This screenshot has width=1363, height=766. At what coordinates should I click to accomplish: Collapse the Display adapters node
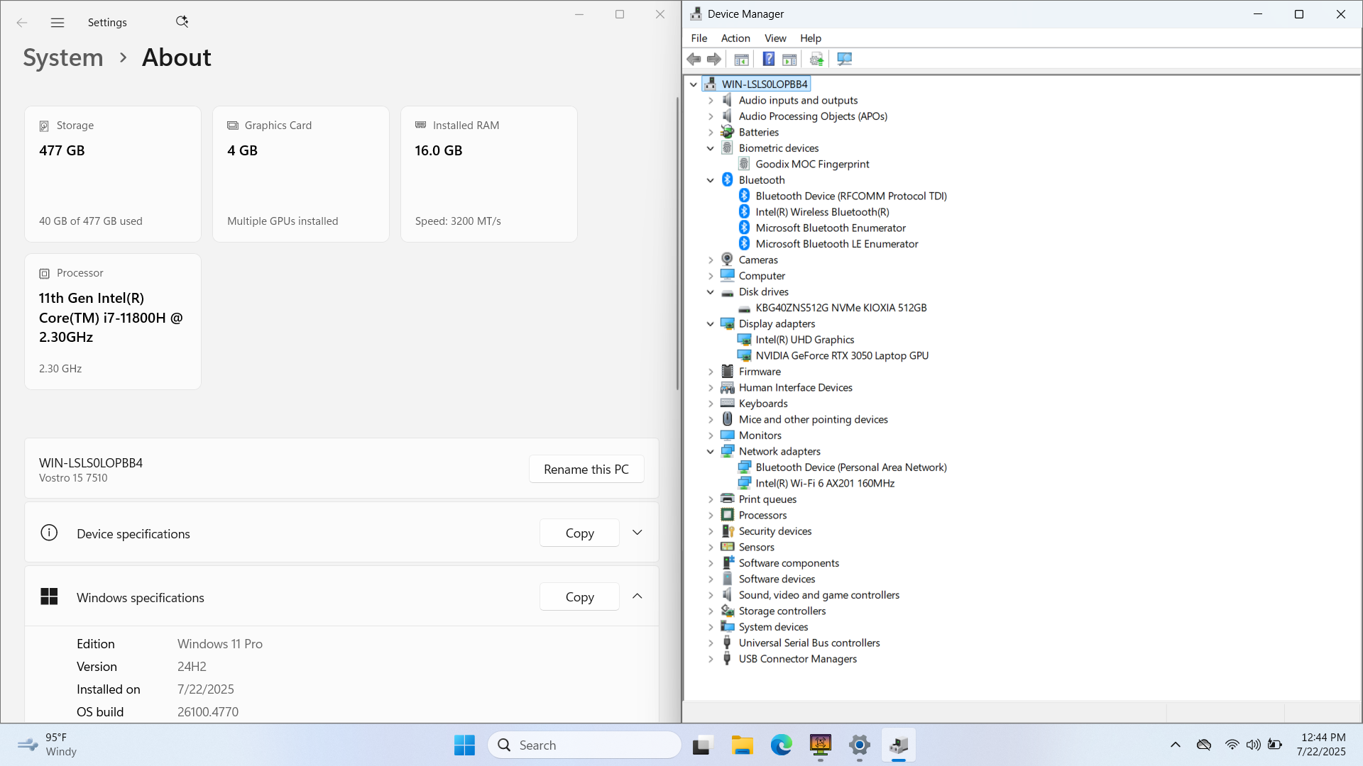[711, 324]
